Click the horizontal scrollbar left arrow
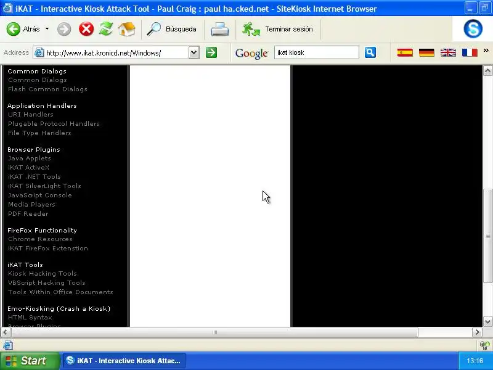 [x=6, y=332]
